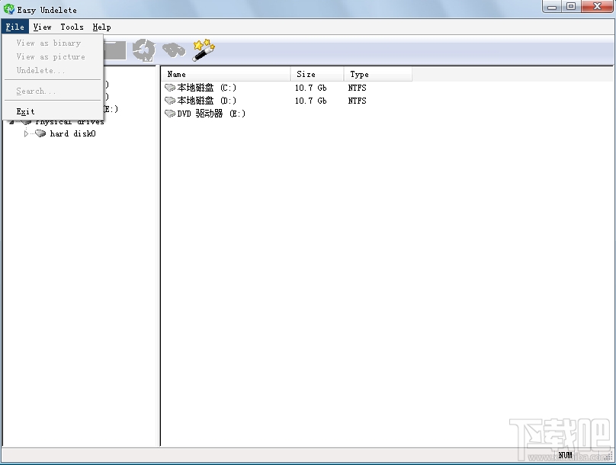The image size is (616, 465).
Task: Click the Easy Undelete application icon in titlebar
Action: pos(8,10)
